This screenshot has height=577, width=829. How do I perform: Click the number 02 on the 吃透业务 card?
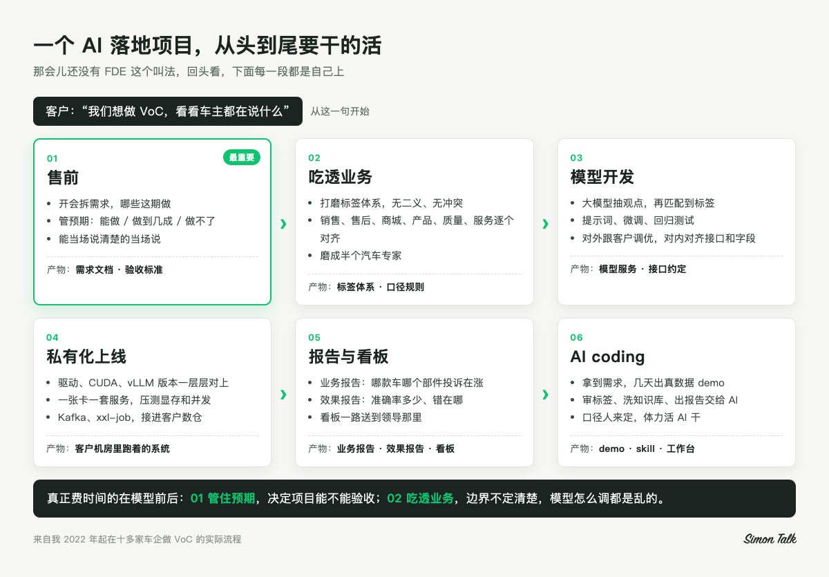(x=314, y=158)
